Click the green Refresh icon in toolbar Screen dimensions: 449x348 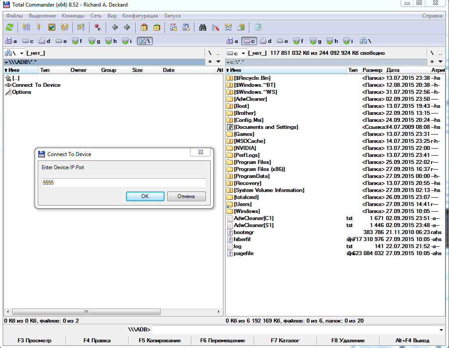[x=10, y=27]
